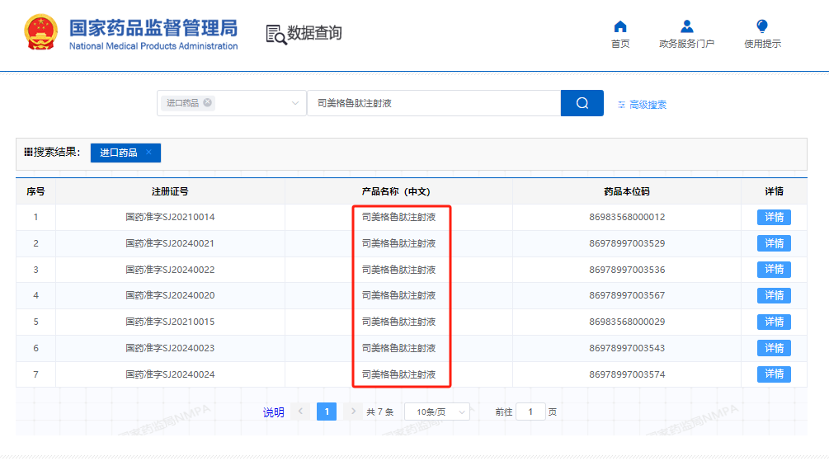Screen dimensions: 829x461
Task: Select page 1 in the pagination
Action: 327,412
